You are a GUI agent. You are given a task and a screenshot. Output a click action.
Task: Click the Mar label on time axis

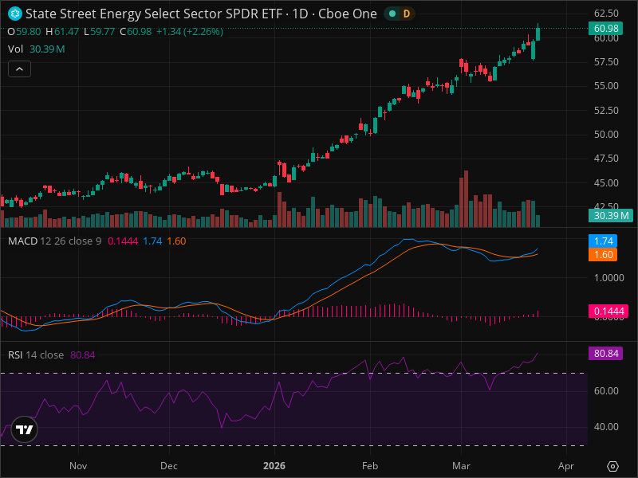click(461, 466)
